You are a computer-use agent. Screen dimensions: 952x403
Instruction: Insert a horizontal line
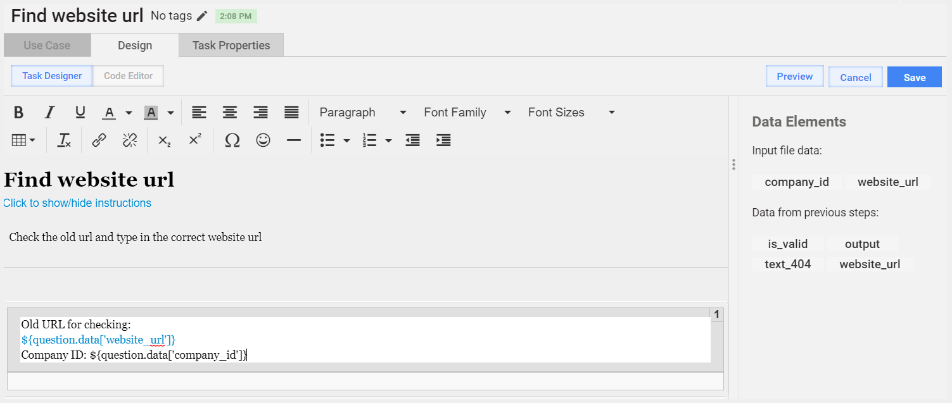[294, 140]
